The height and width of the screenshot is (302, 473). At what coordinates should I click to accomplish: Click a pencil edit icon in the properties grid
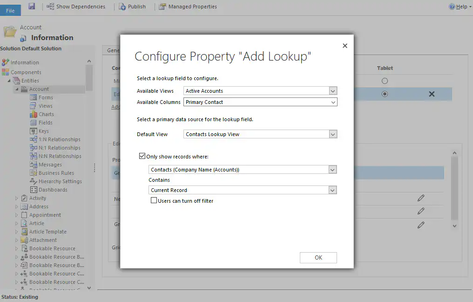click(x=421, y=198)
